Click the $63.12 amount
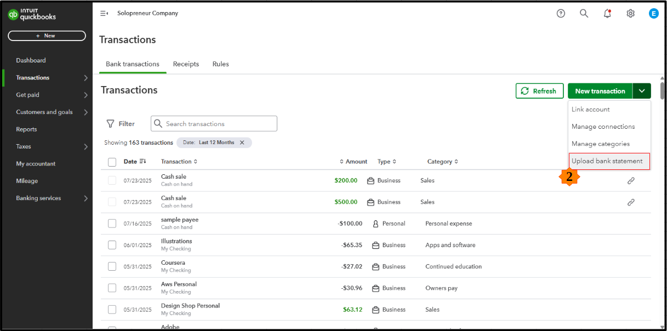Viewport: 667px width, 331px height. (352, 310)
